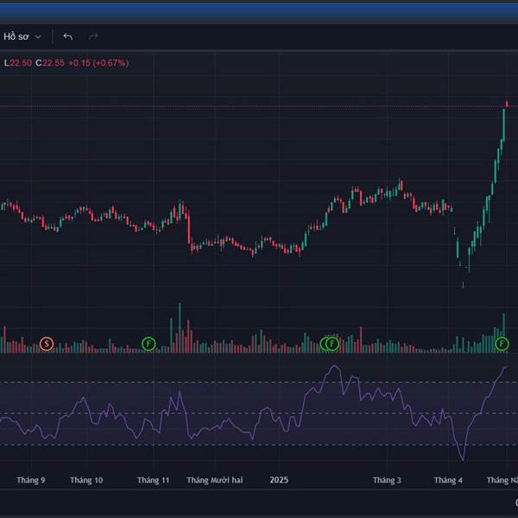This screenshot has width=518, height=518.
Task: Click the Tháng 3 time axis label
Action: coord(387,480)
